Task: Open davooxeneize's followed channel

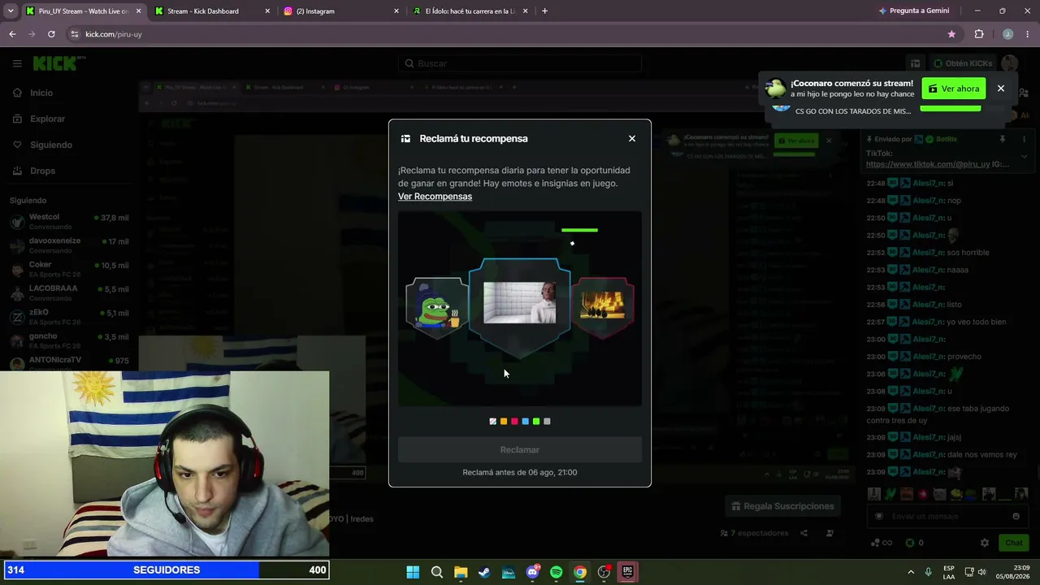Action: 69,245
